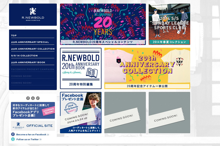Image resolution: width=220 pixels, height=146 pixels.
Task: Click the 20周年特別編集 caption text
Action: (81, 84)
